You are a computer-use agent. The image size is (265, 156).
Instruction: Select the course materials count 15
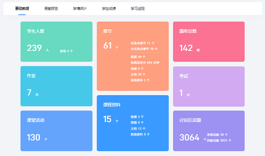[x=107, y=119]
